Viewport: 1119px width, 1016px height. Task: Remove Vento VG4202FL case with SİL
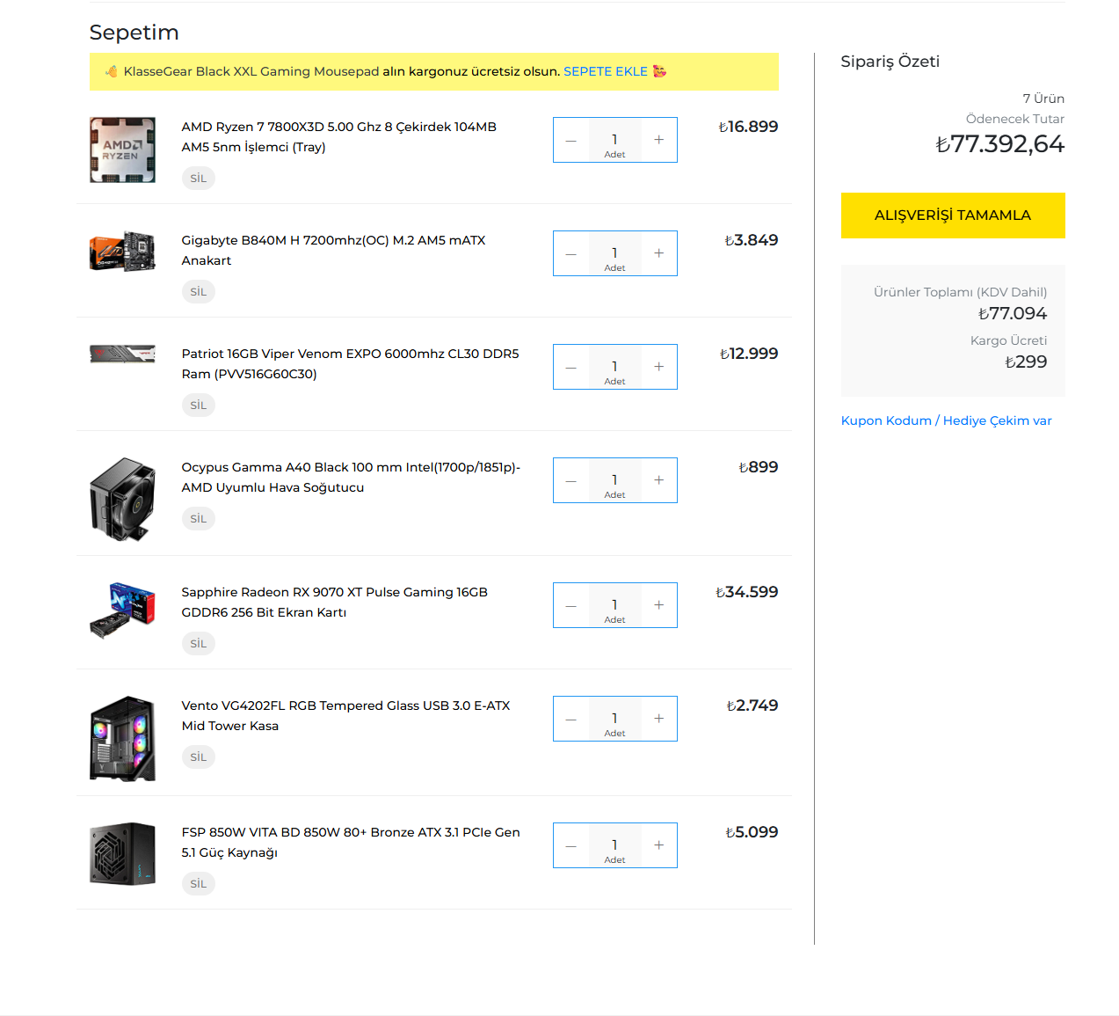199,757
